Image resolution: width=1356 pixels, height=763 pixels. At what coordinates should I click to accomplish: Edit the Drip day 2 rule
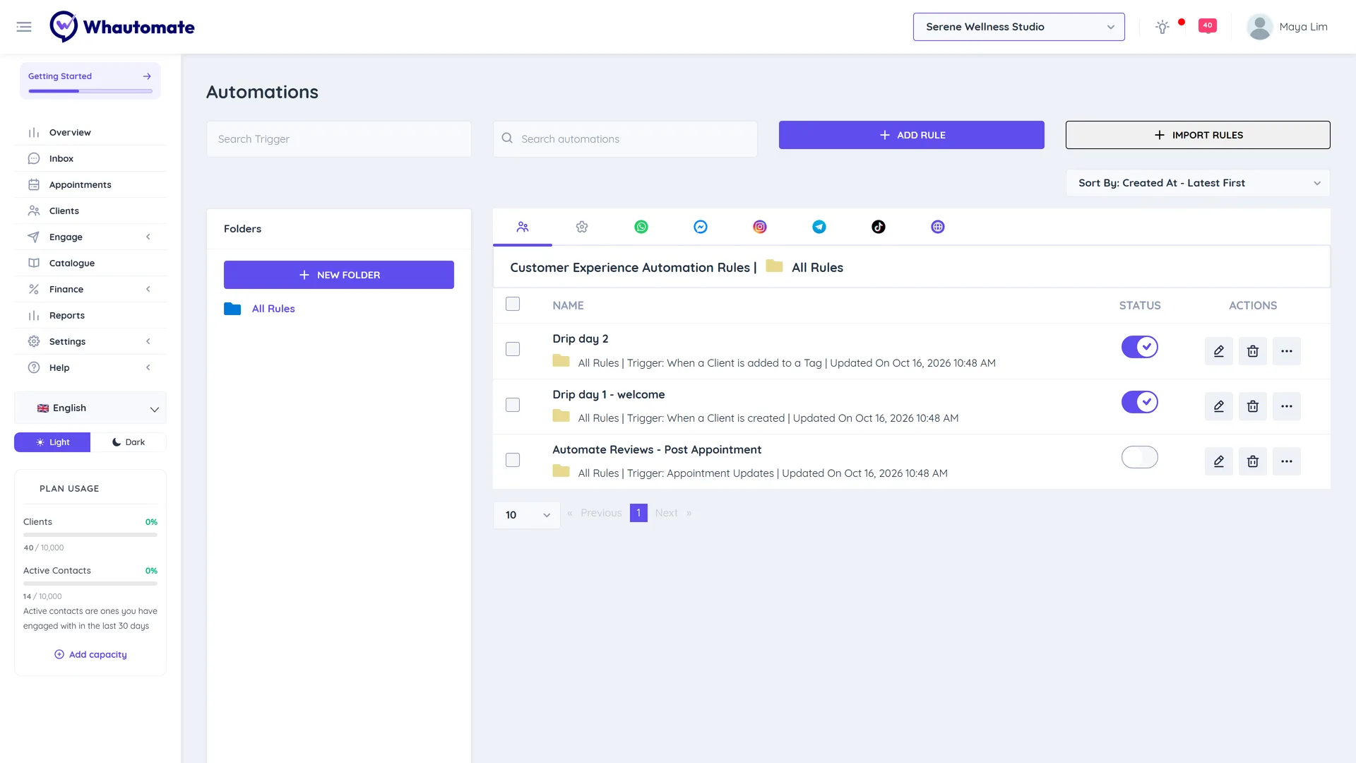click(x=1219, y=351)
